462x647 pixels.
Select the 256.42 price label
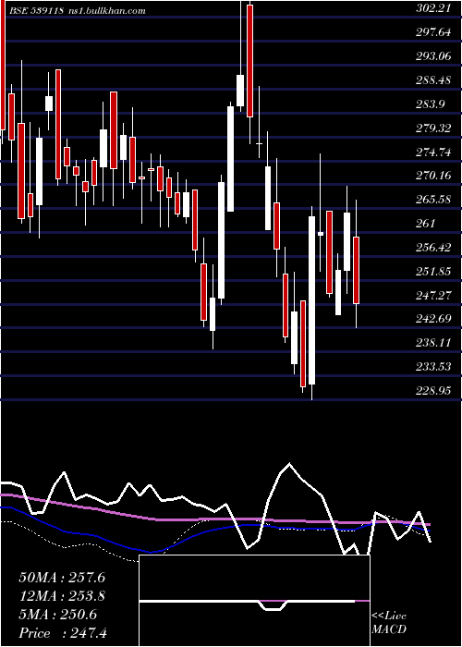pyautogui.click(x=432, y=248)
